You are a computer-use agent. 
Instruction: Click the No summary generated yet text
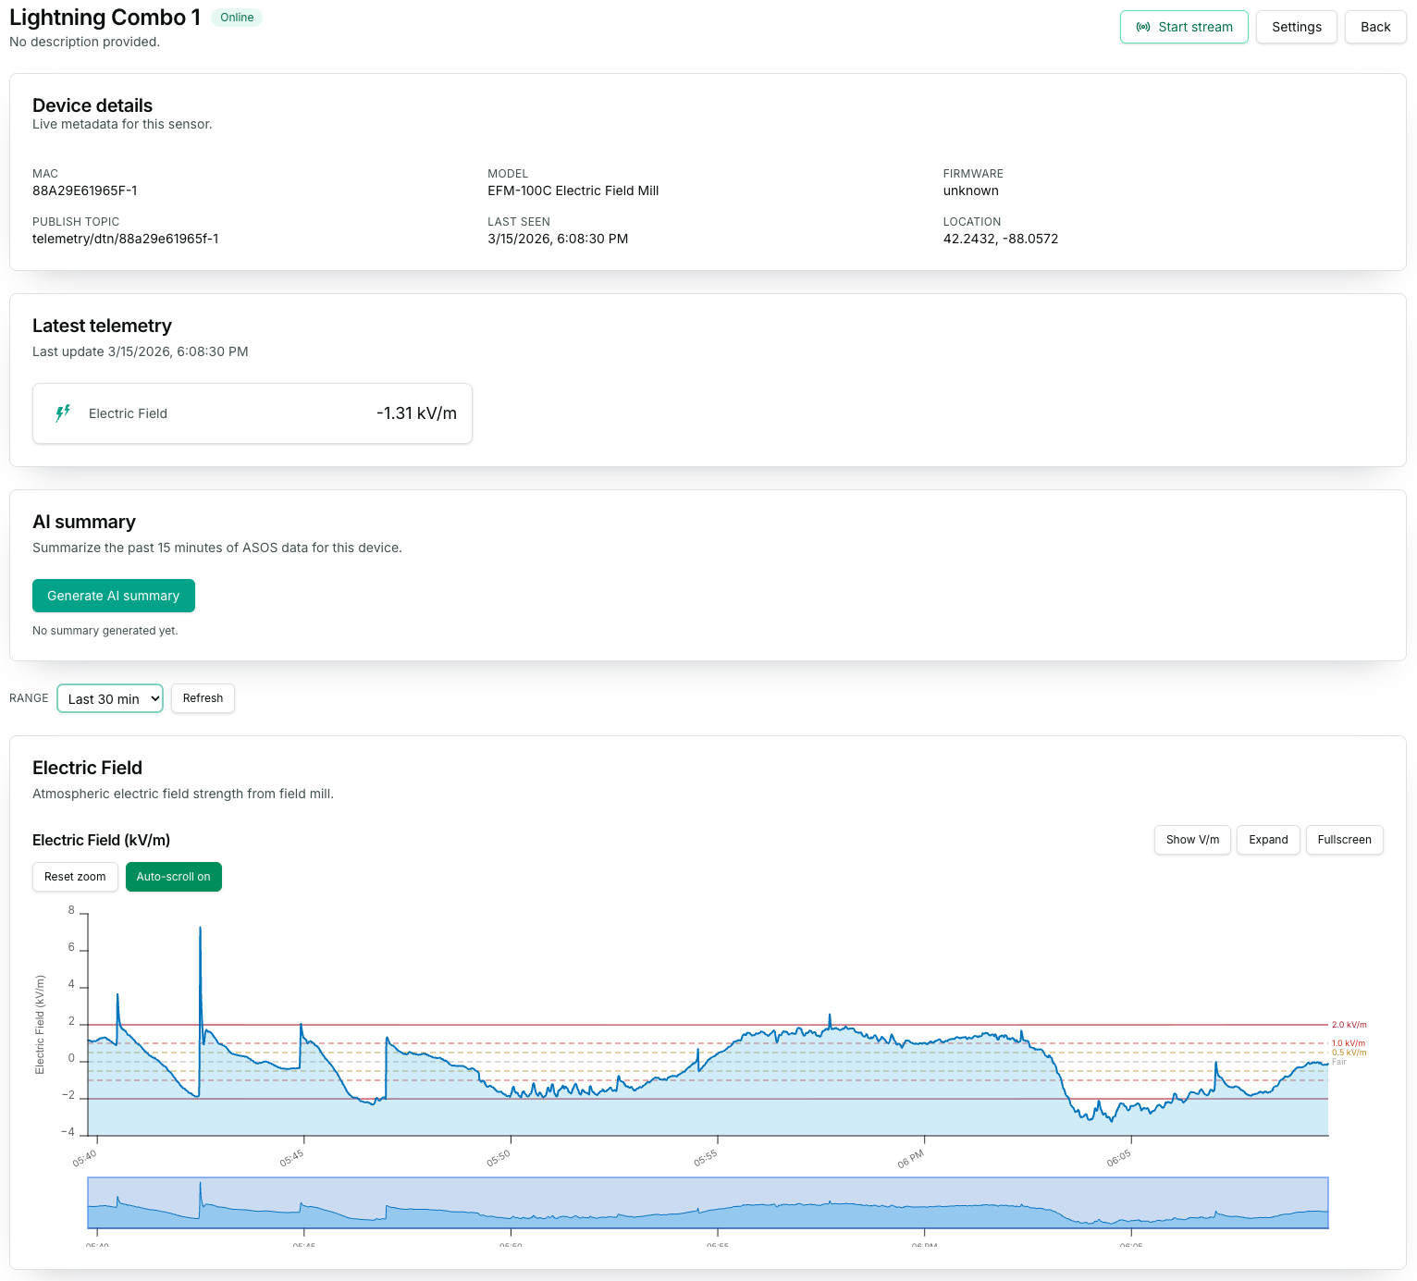[105, 631]
